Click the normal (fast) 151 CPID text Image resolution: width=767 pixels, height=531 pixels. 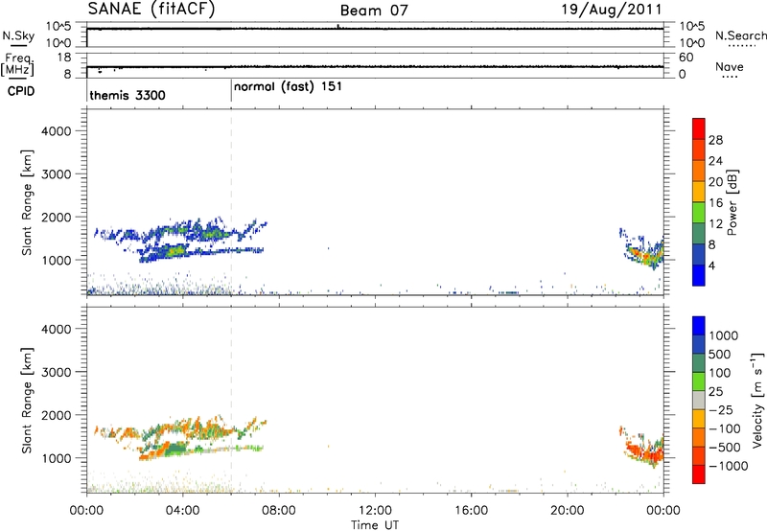tap(288, 87)
